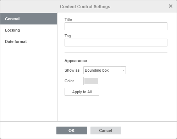
Task: Select the General tab
Action: [x=29, y=19]
